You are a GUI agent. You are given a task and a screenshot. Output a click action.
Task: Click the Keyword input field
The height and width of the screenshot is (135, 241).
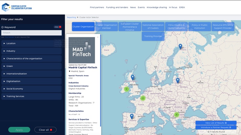[31, 33]
